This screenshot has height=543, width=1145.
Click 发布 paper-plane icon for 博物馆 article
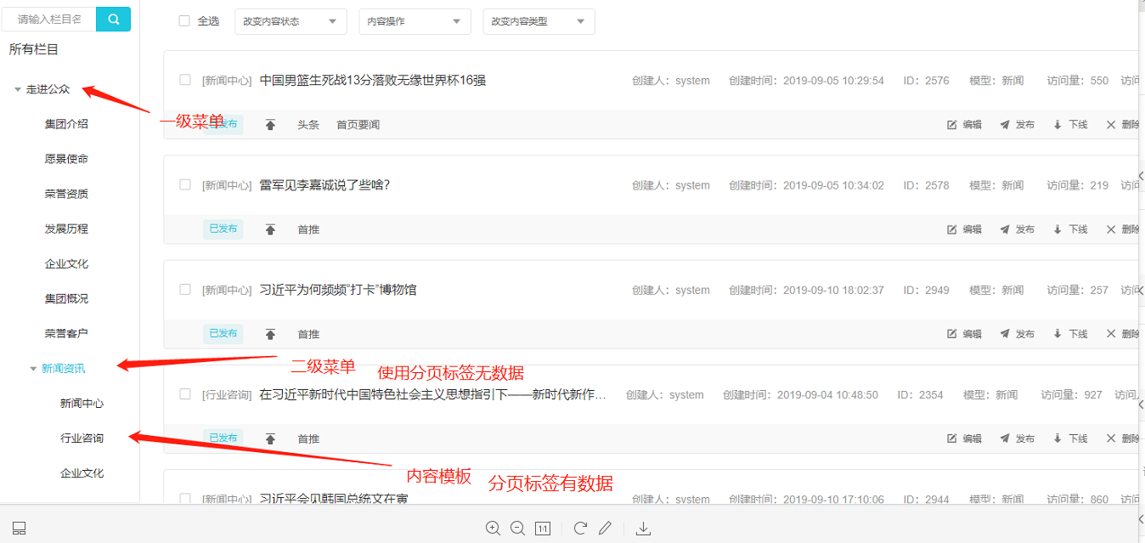[x=1006, y=334]
